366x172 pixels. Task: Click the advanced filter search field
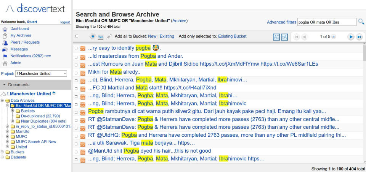[x=326, y=22]
